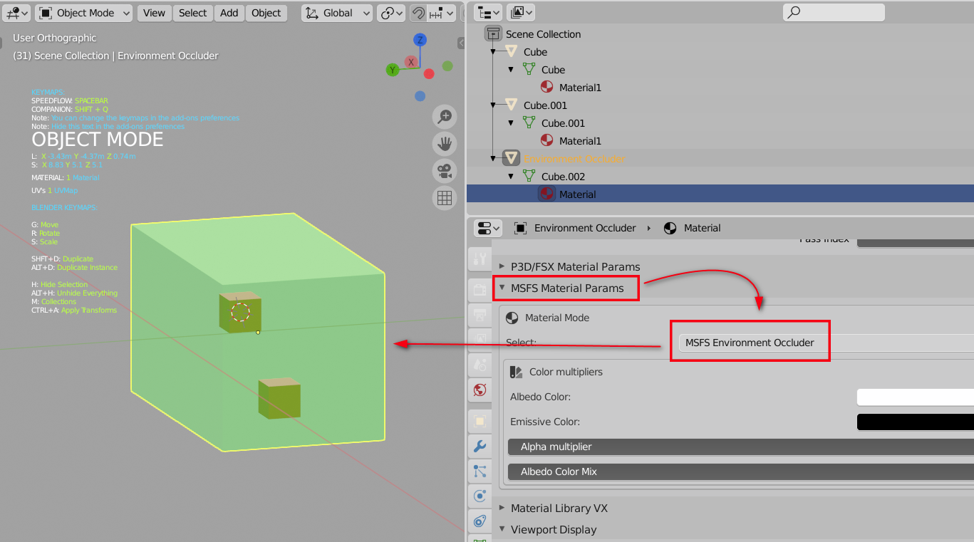Click the hand pan navigation icon
Screen dimensions: 974x542
pos(445,144)
